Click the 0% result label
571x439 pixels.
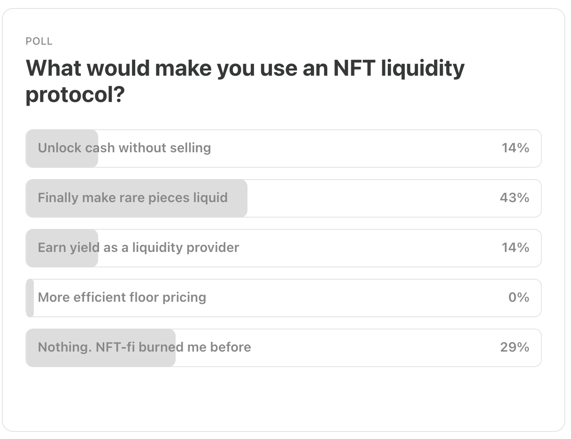(519, 297)
